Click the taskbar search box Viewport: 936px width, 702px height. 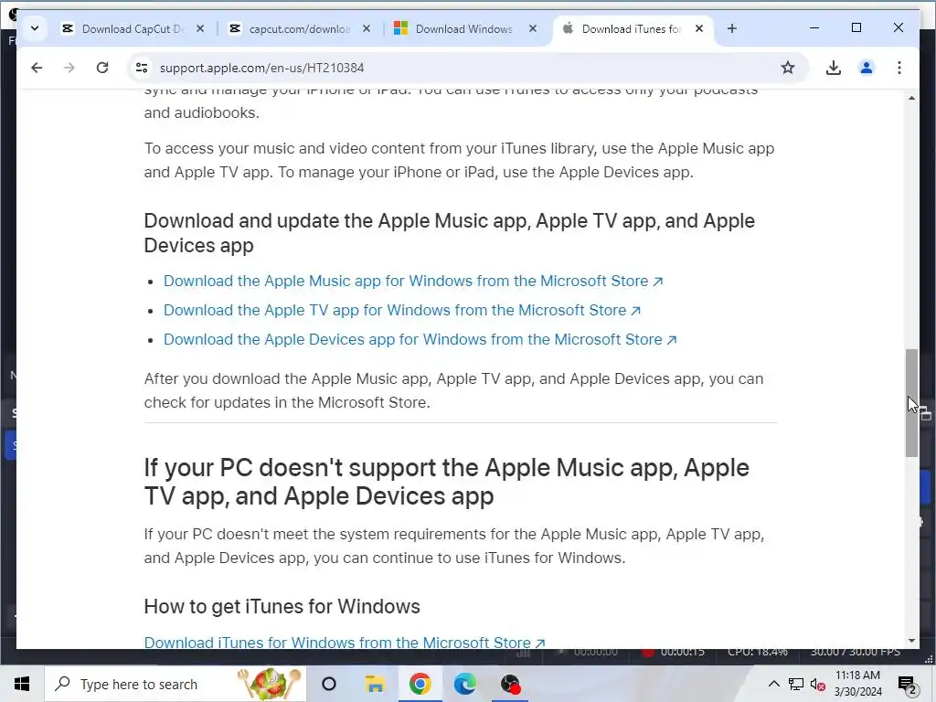(175, 684)
